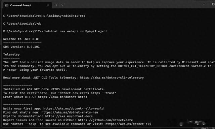Click the SDK Version 8.0.101 text
Viewport: 215px width, 129px height.
(x=21, y=47)
